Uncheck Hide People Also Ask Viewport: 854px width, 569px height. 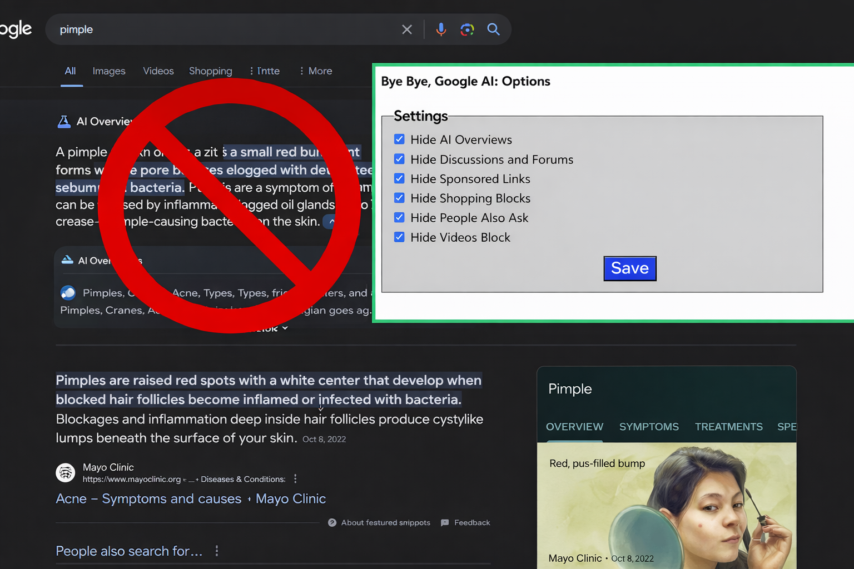(399, 218)
